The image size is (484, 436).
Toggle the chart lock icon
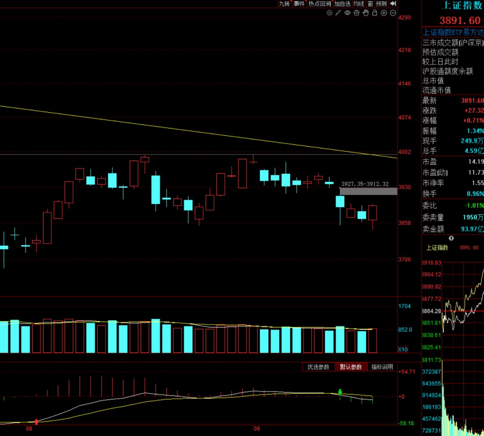375,13
